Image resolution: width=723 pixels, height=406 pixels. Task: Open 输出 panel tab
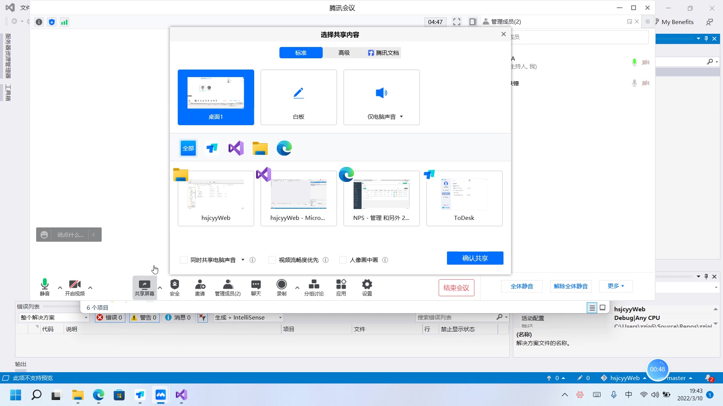[x=21, y=364]
